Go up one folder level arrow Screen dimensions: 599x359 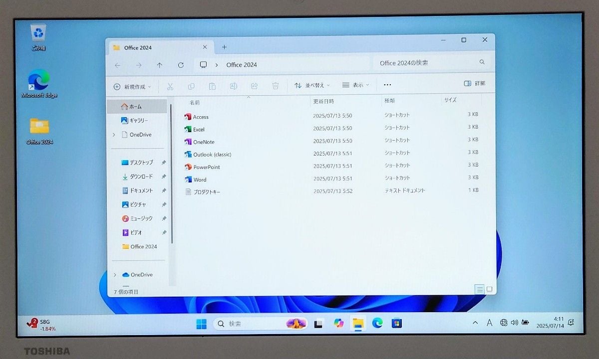click(160, 65)
